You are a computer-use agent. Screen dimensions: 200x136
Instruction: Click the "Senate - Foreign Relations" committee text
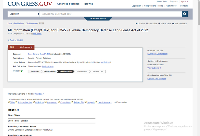(39, 58)
